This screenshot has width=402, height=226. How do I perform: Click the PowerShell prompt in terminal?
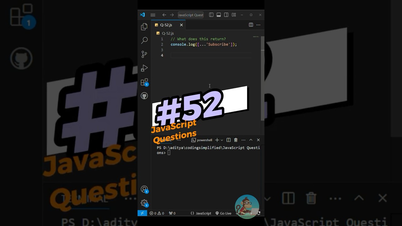(x=208, y=150)
